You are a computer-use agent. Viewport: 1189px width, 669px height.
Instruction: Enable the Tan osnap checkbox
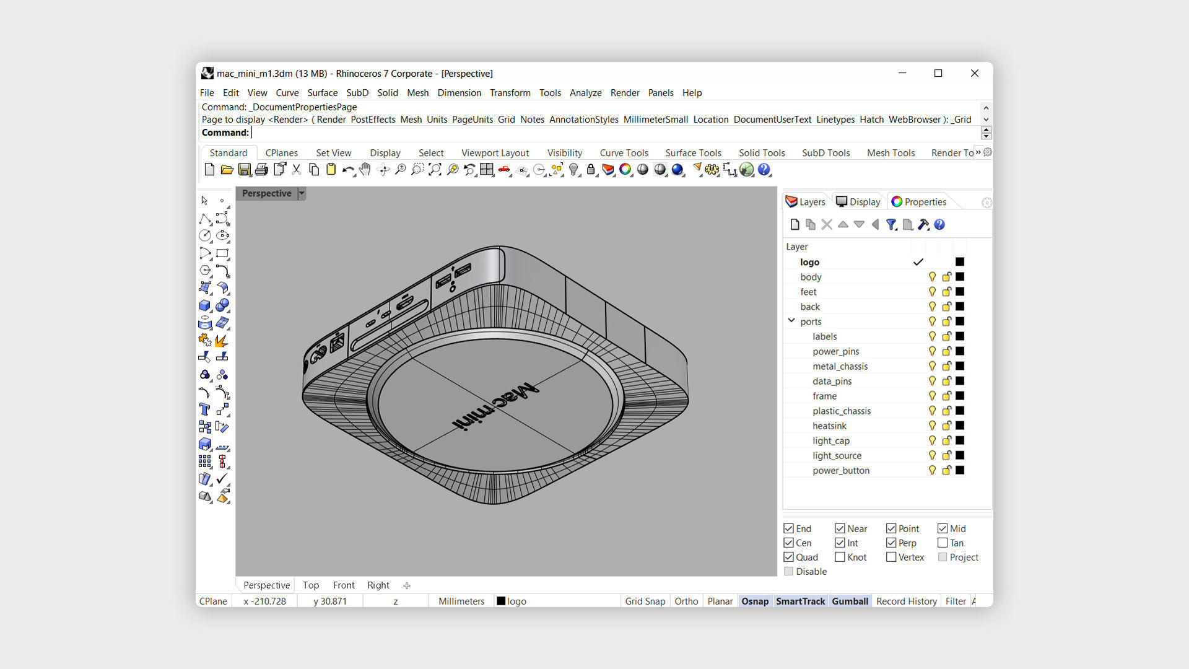point(943,543)
